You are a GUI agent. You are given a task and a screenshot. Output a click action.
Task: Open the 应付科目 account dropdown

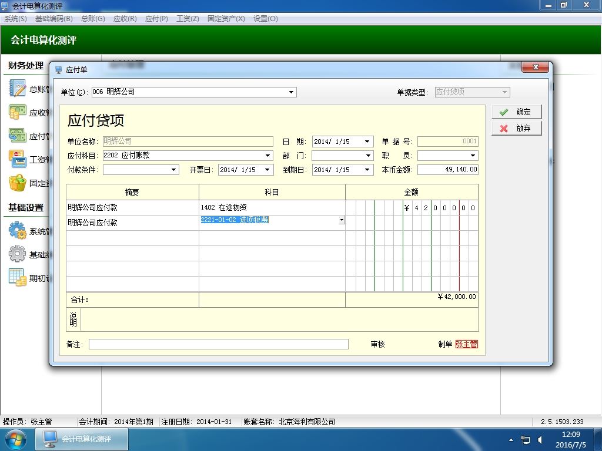(267, 156)
